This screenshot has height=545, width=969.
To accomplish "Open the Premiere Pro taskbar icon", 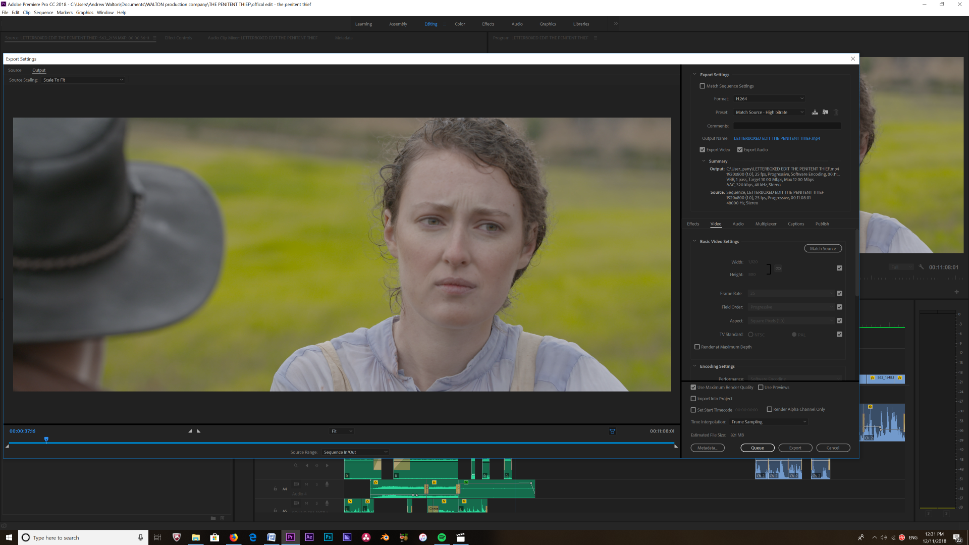I will click(290, 537).
